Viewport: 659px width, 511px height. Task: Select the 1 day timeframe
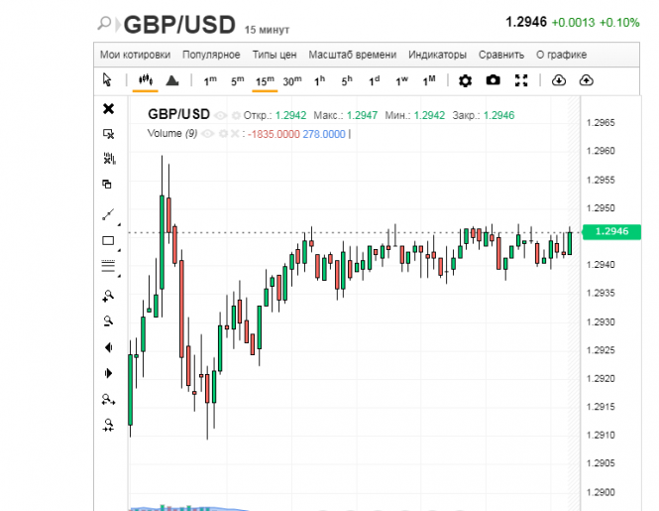pyautogui.click(x=374, y=80)
